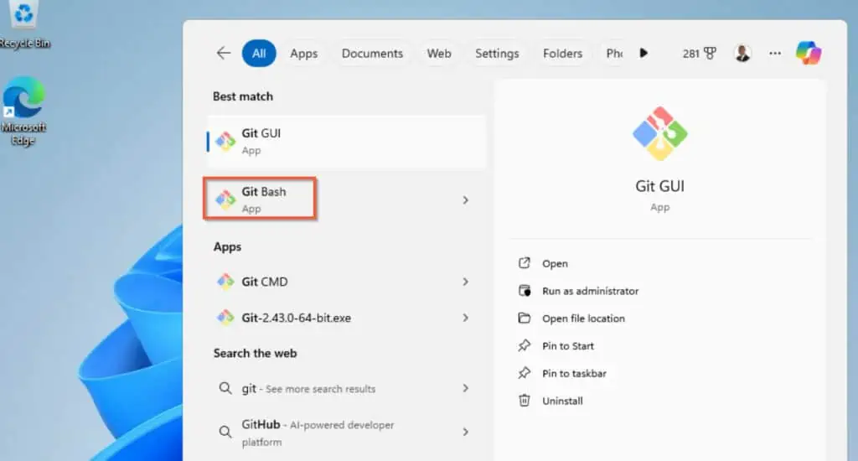
Task: Select the Microsoft Edge desktop shortcut
Action: 23,111
